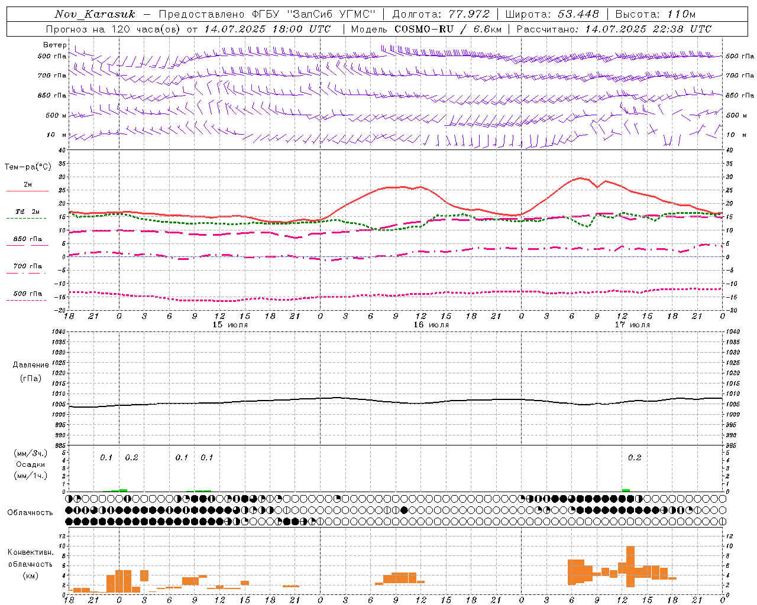The width and height of the screenshot is (757, 605).
Task: Click the longitude value Долгота: 77.972
Action: click(x=441, y=14)
